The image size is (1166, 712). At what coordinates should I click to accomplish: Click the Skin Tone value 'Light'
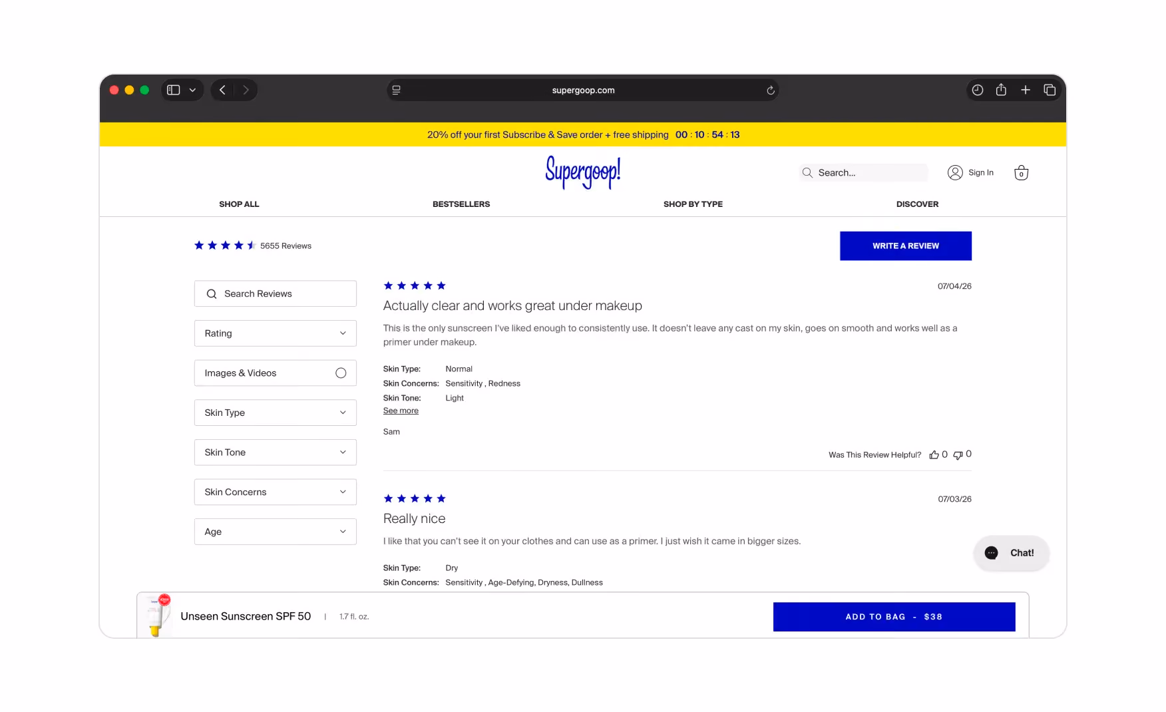pos(455,398)
